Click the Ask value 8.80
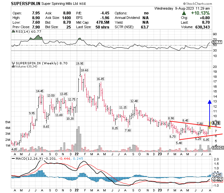This screenshot has width=224, height=193. click(x=67, y=13)
